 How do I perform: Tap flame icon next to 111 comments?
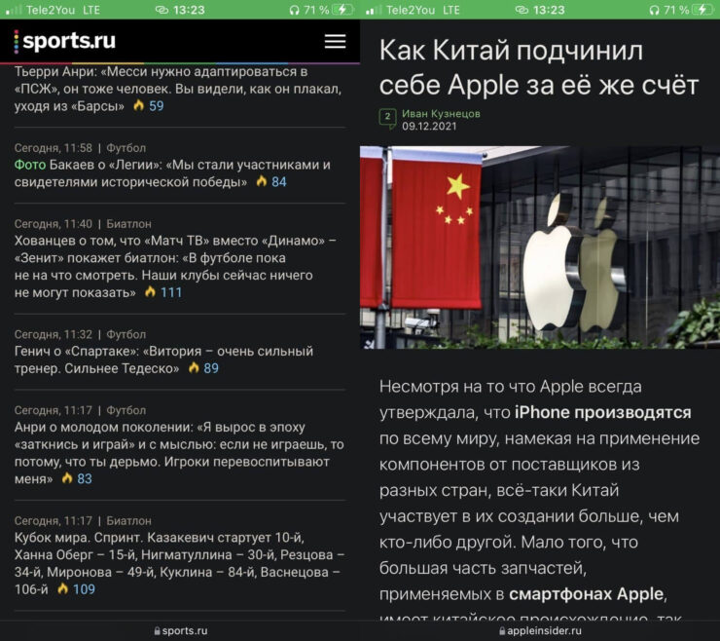coord(150,292)
